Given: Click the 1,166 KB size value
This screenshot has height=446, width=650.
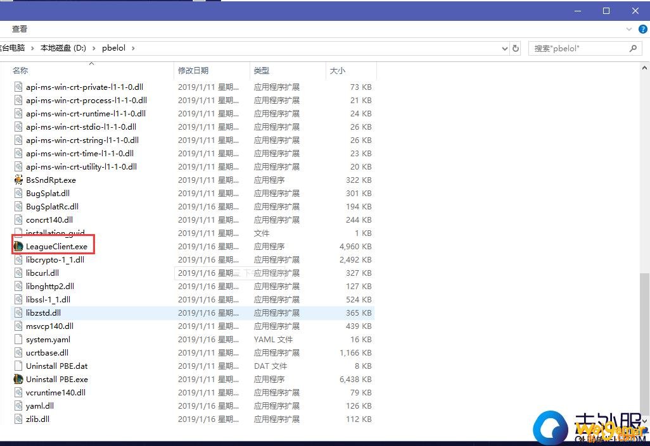Looking at the screenshot, I should 355,352.
